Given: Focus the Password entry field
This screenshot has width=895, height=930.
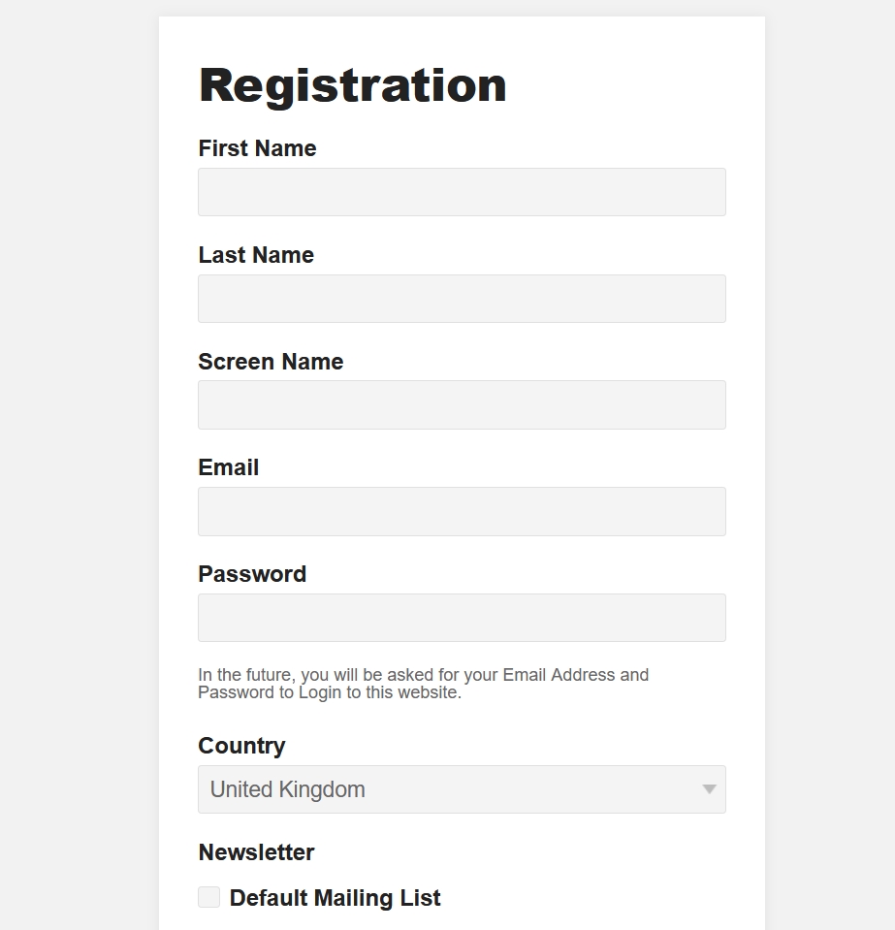Looking at the screenshot, I should pyautogui.click(x=462, y=618).
